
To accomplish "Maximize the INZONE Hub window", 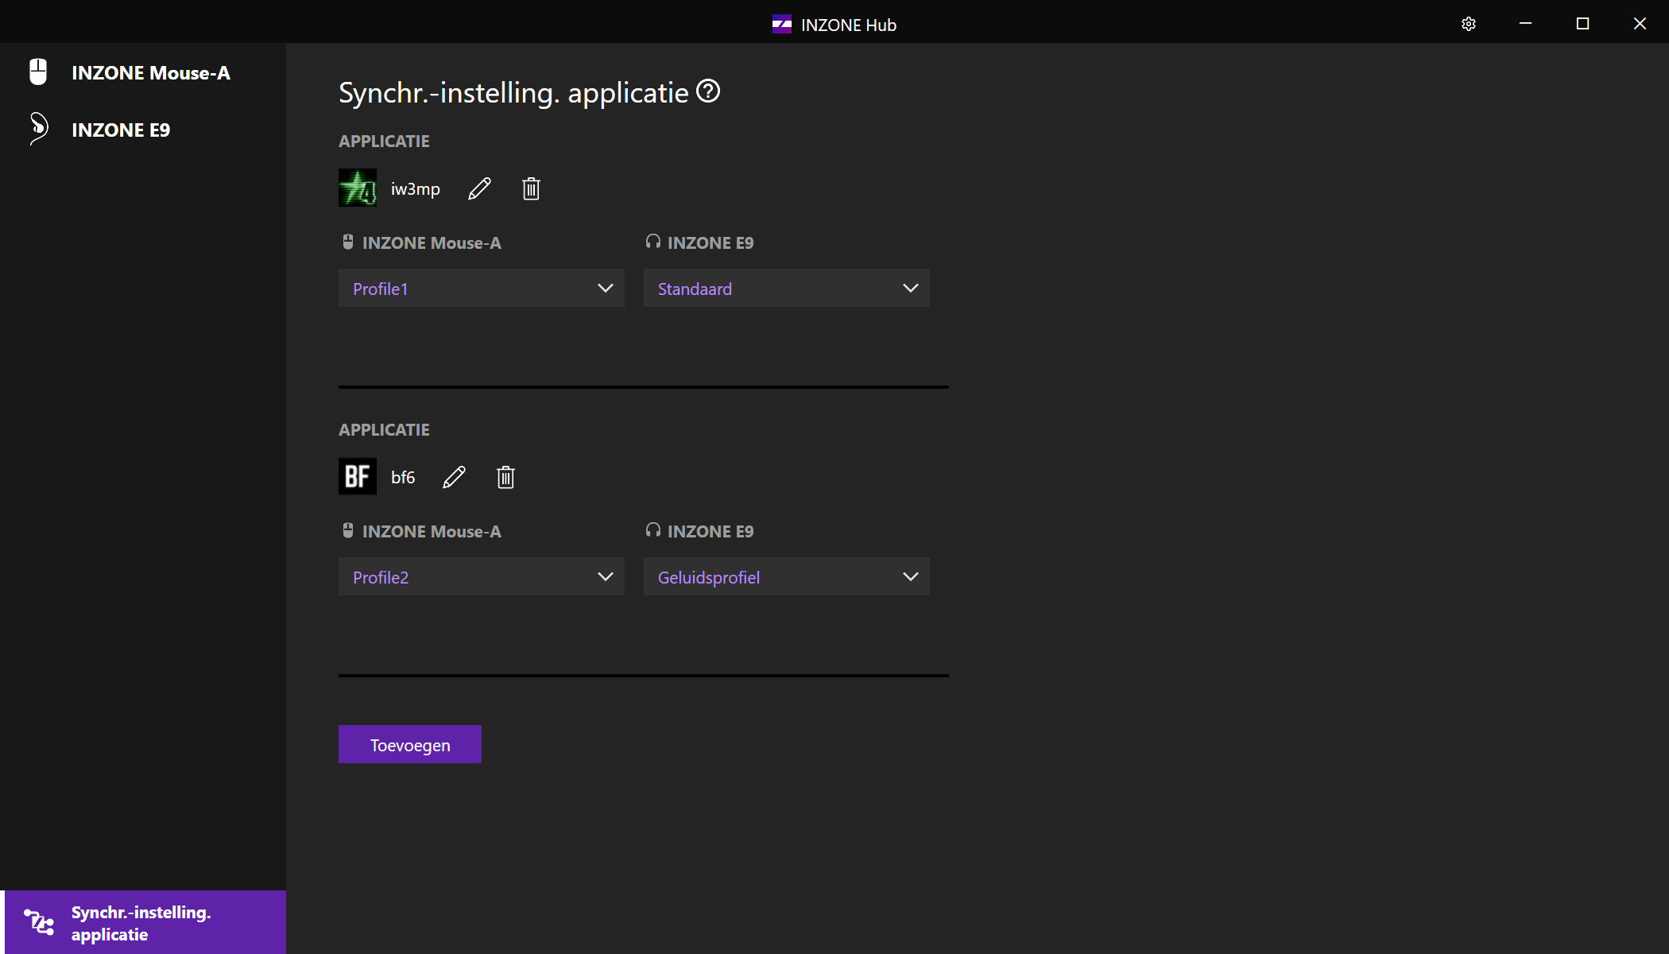I will (x=1582, y=24).
